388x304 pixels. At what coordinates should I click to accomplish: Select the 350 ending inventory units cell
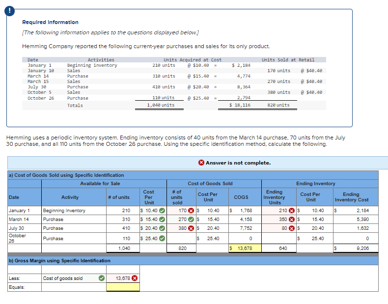(x=279, y=220)
